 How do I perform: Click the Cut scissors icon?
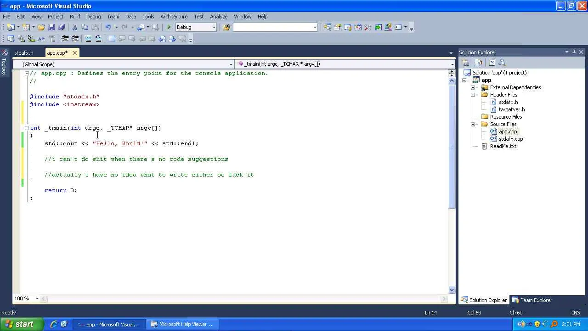74,27
